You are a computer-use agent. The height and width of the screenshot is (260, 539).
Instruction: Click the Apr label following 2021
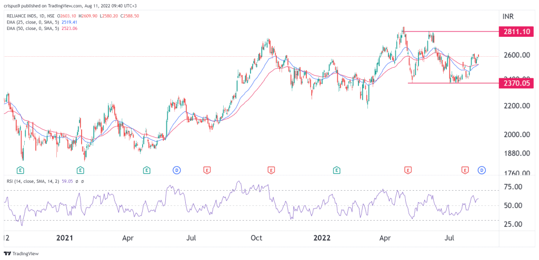pos(128,238)
